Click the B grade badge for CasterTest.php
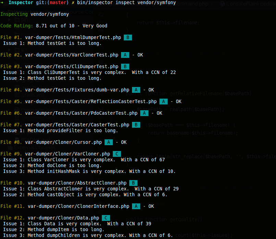Image resolution: width=276 pixels, height=239 pixels. pos(136,125)
